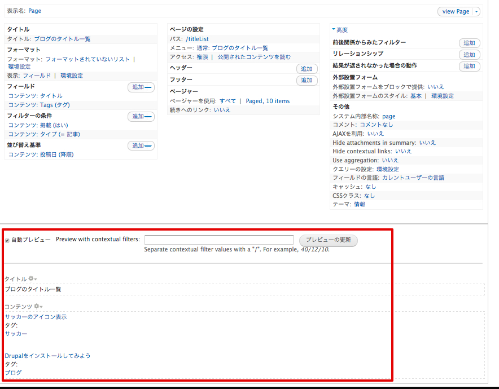Image resolution: width=499 pixels, height=389 pixels.
Task: Open the view Page dropdown arrow
Action: (x=475, y=11)
